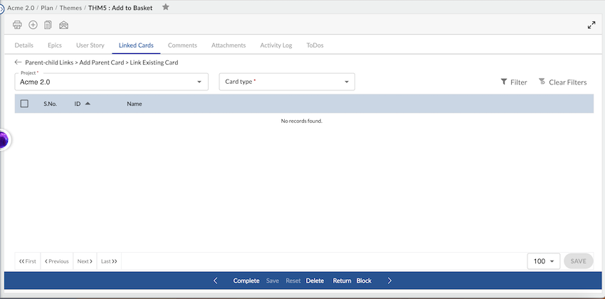Go to the next card using the right chevron
605x299 pixels.
pyautogui.click(x=389, y=281)
